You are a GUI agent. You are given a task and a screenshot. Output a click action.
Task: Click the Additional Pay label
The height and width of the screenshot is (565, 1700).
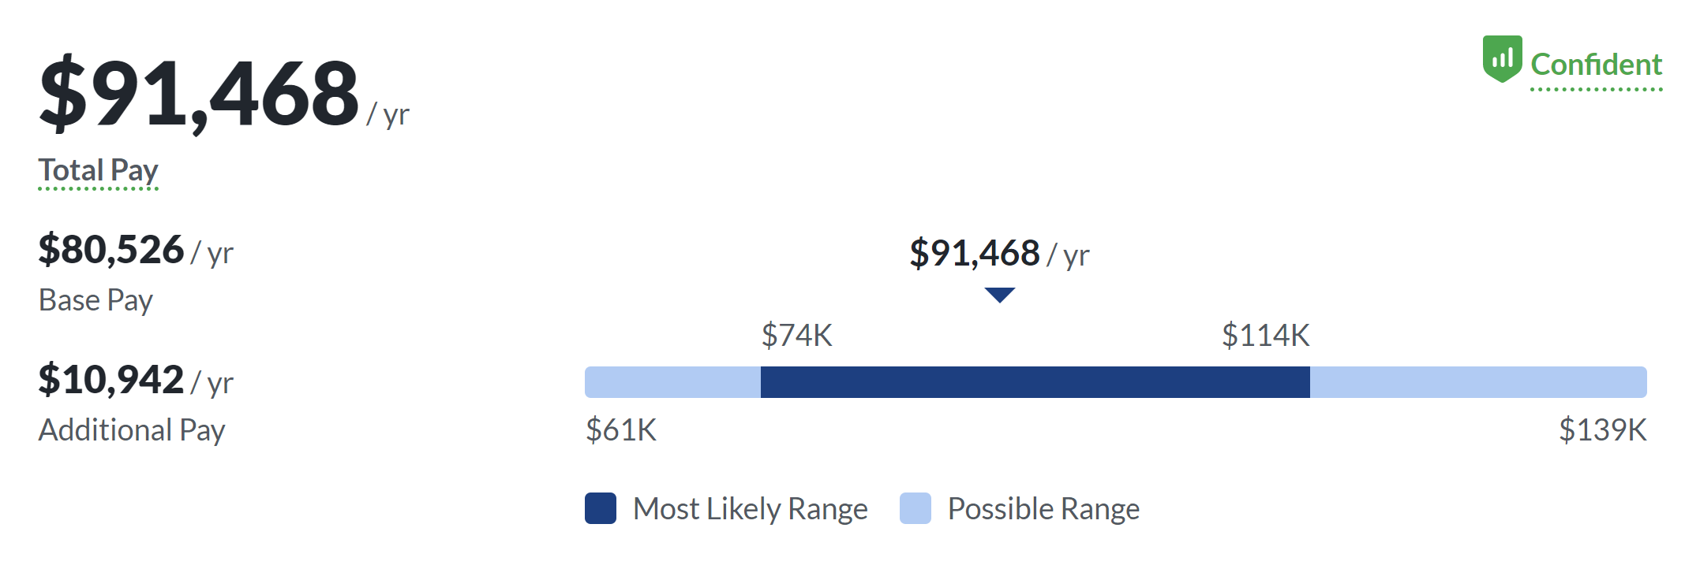(132, 430)
